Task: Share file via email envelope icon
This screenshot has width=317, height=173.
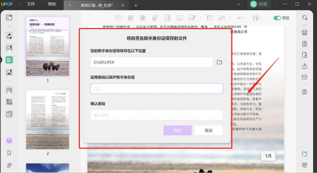Action: (305, 77)
